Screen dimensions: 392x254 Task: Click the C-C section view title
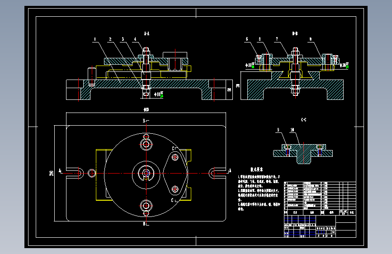point(303,120)
